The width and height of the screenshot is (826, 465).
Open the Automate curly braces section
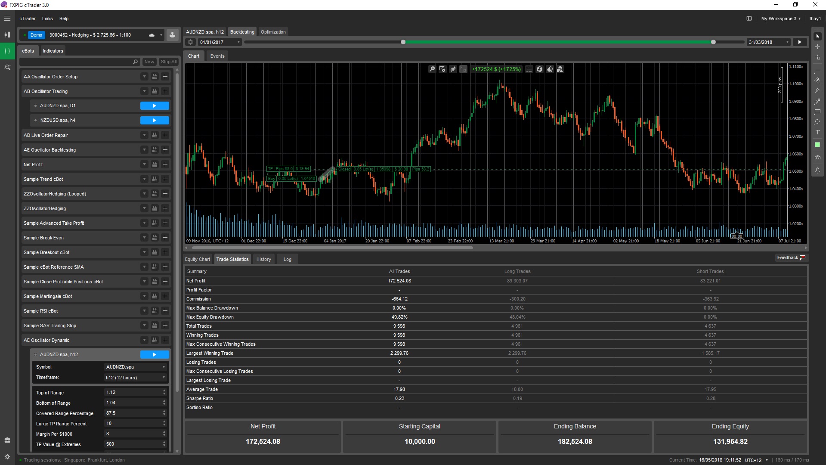[7, 51]
